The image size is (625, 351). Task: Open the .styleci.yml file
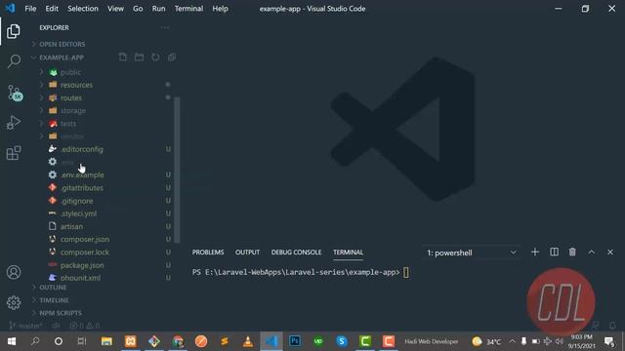(78, 214)
